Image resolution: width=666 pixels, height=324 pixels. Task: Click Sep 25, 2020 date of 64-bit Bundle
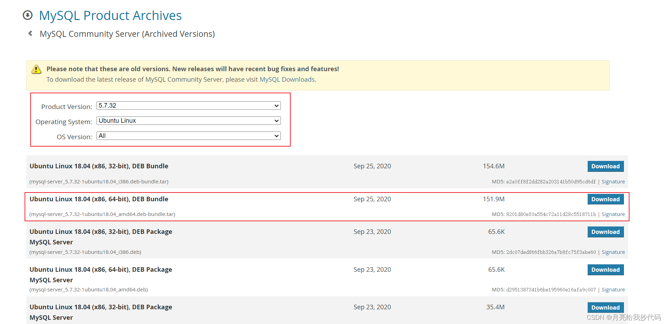point(372,199)
